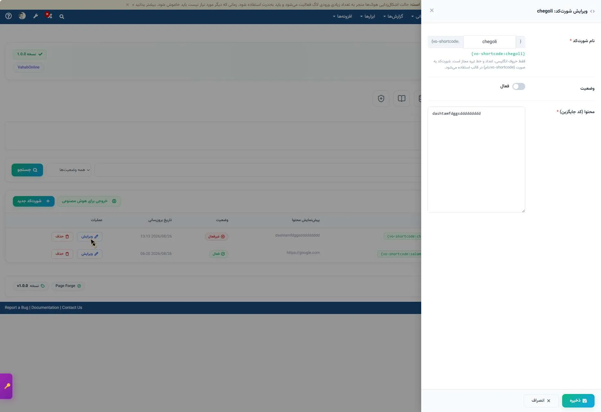Click the انصراف cancel button
601x412 pixels.
(x=541, y=401)
